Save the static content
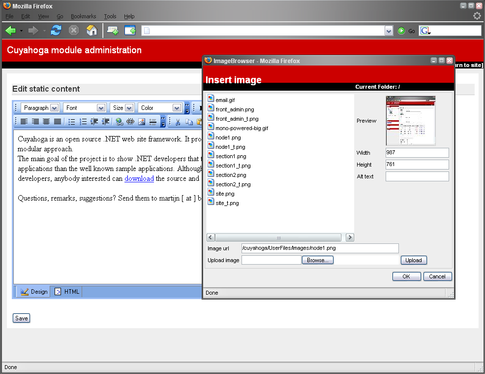 coord(21,318)
